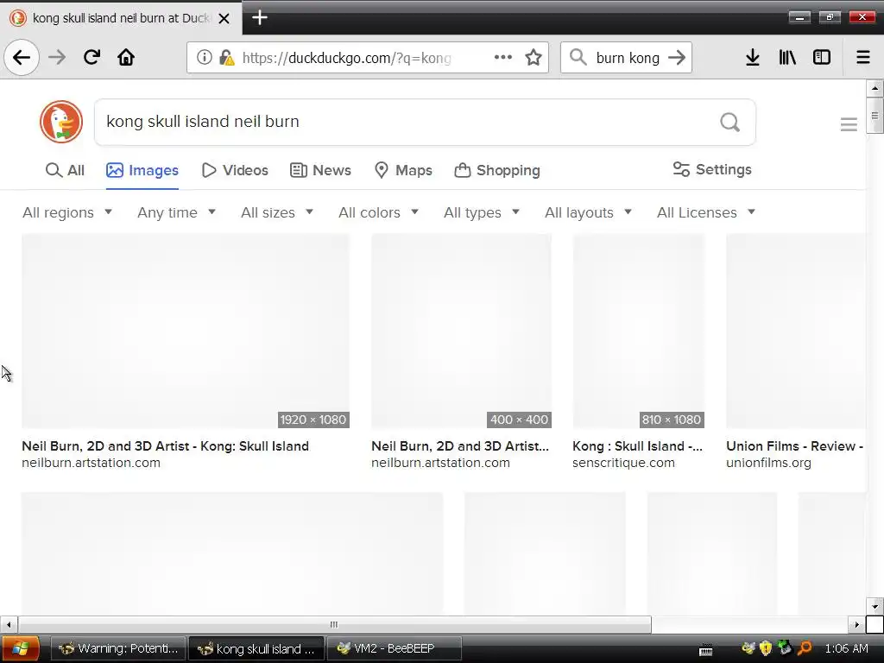The height and width of the screenshot is (663, 884).
Task: Toggle the sidebar view icon
Action: point(822,57)
